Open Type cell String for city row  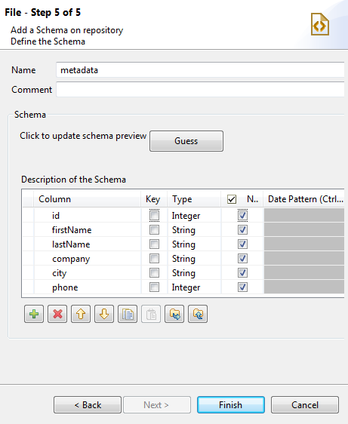[194, 273]
